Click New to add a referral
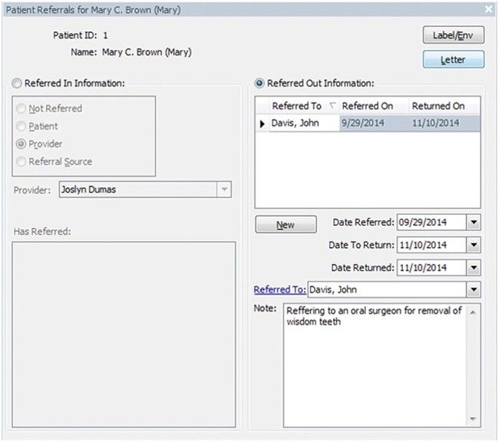This screenshot has width=499, height=442. pos(285,225)
